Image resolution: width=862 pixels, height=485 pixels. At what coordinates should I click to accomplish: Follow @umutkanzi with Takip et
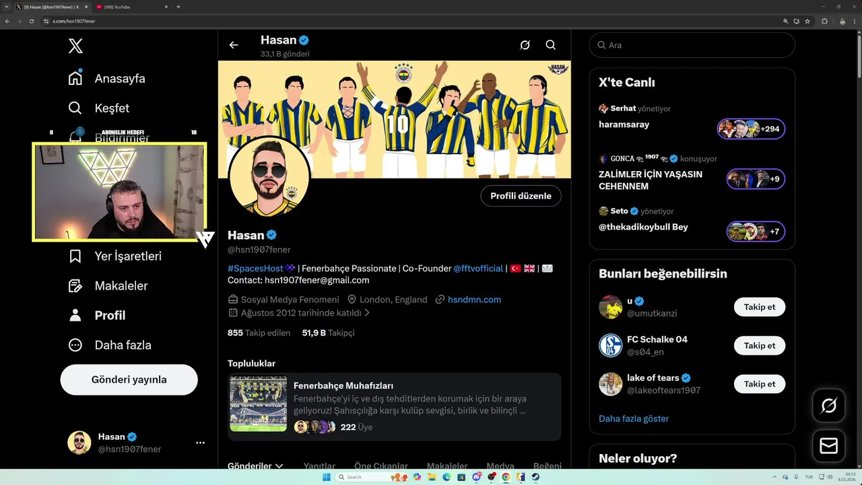[x=760, y=306]
